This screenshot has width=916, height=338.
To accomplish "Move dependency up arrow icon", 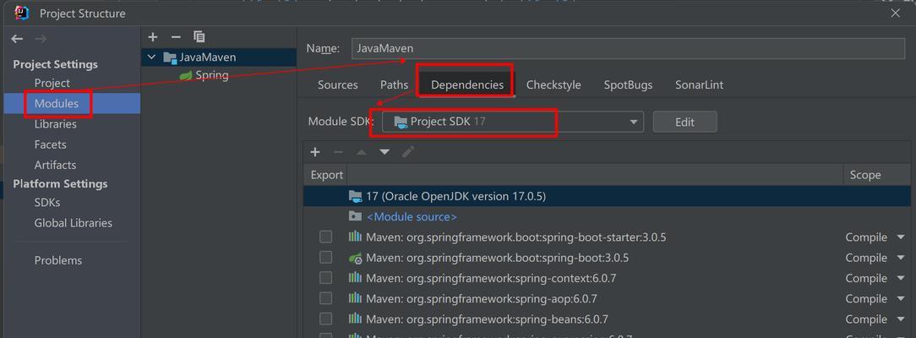I will [361, 152].
